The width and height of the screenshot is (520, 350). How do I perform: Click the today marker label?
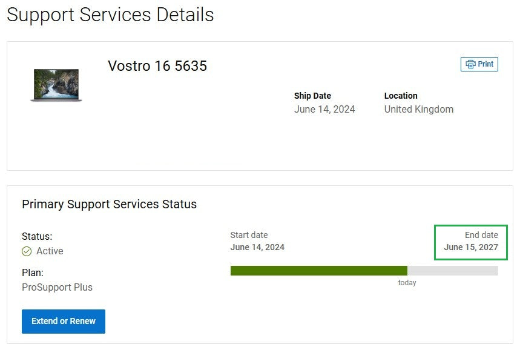[x=407, y=283]
